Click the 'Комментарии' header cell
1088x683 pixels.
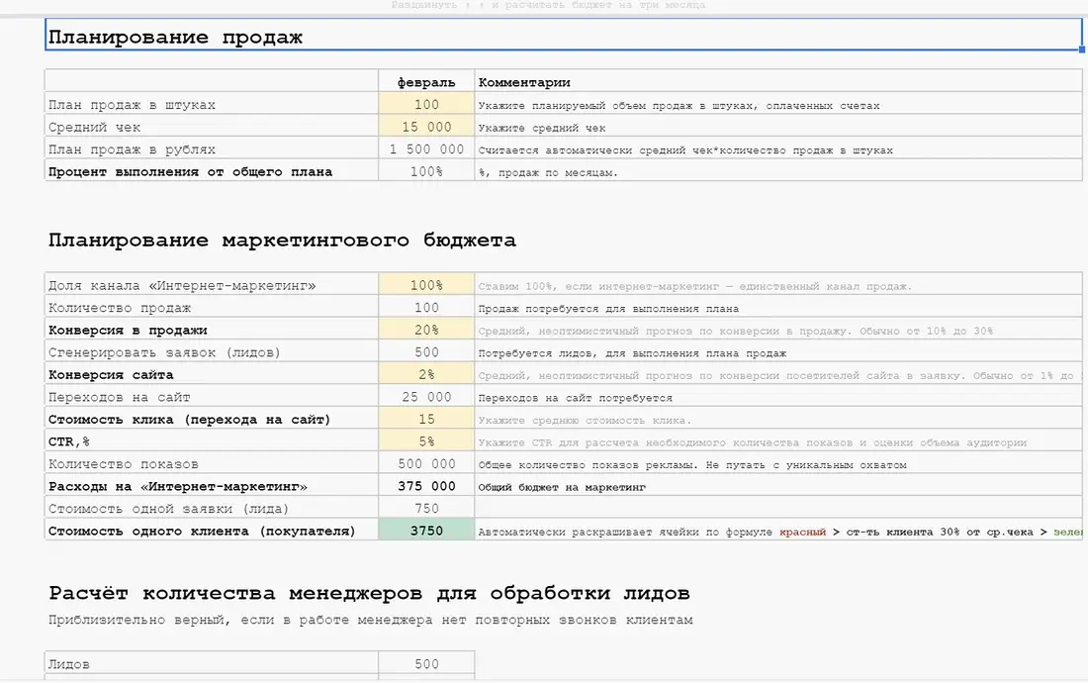click(x=778, y=81)
